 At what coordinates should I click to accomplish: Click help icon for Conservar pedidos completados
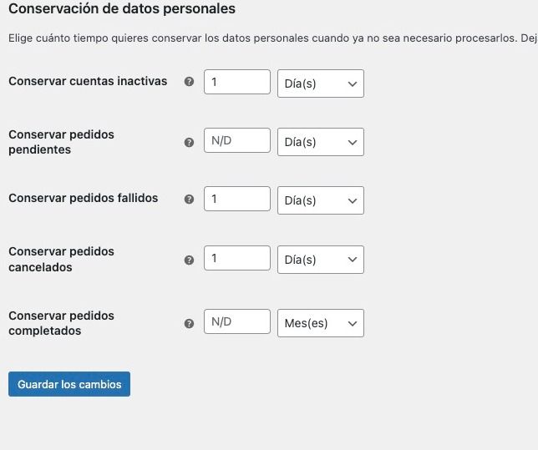189,323
